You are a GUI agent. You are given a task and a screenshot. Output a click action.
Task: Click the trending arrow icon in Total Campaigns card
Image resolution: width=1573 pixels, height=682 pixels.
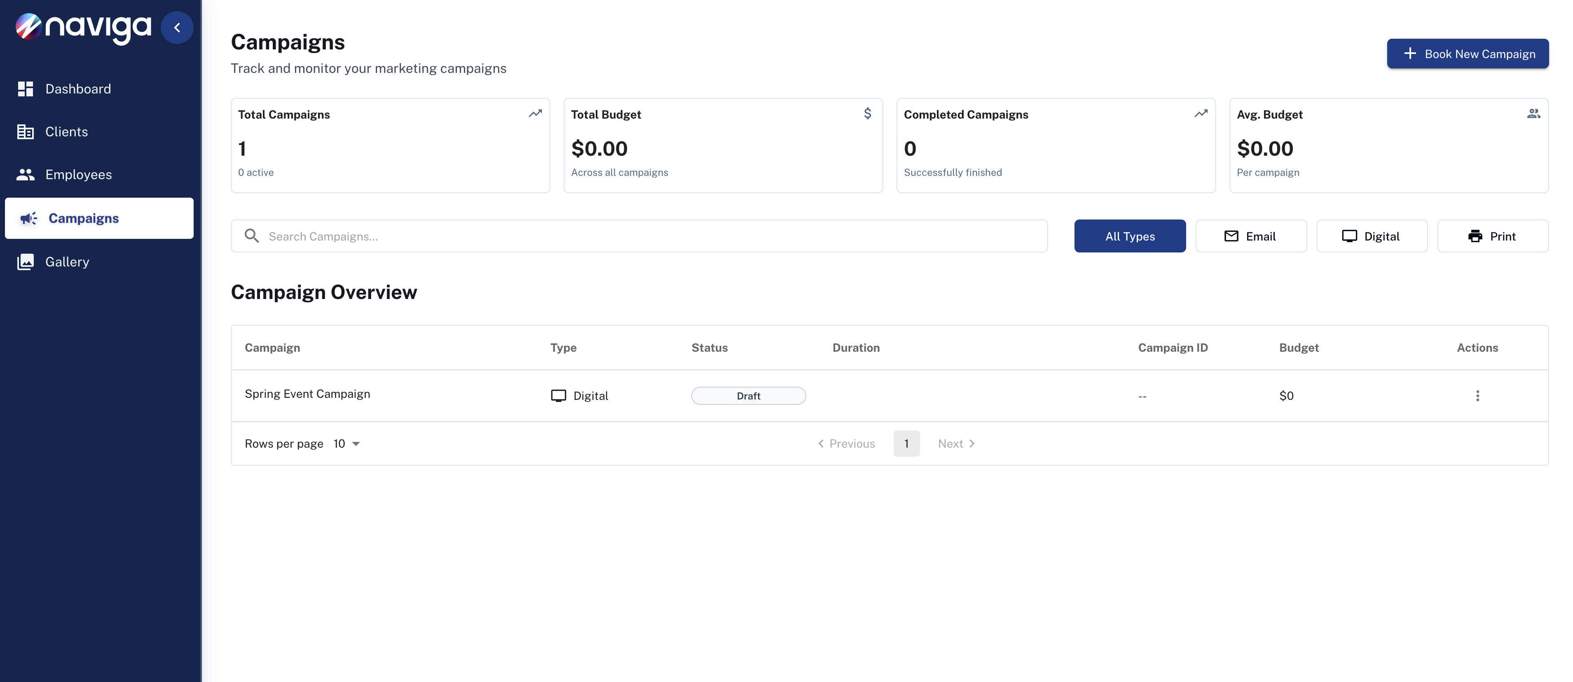tap(535, 114)
